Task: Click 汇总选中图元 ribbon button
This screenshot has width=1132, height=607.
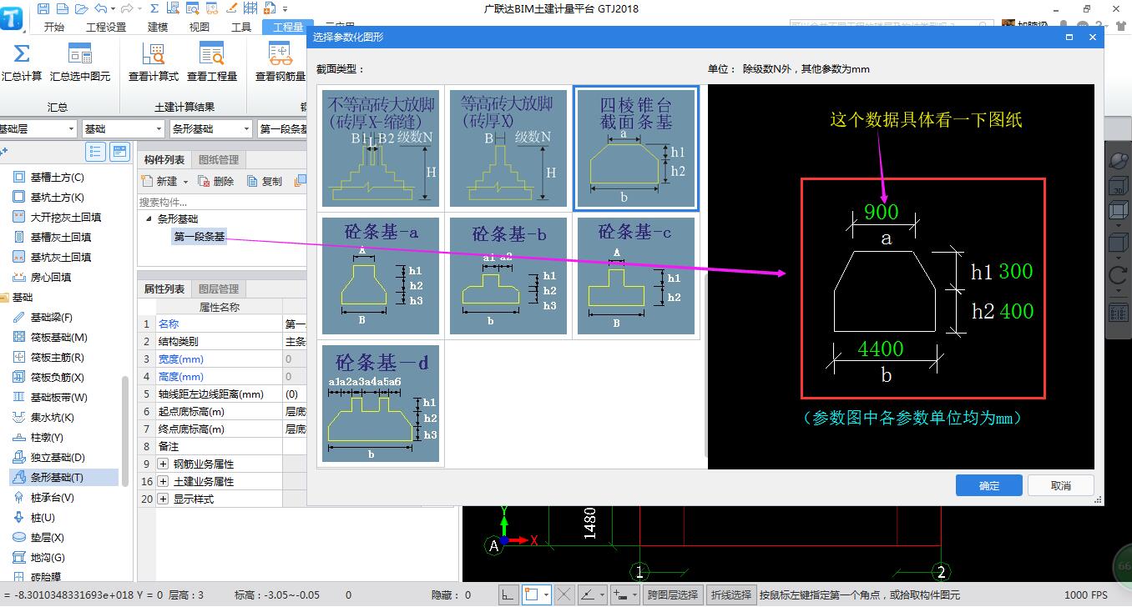Action: tap(80, 63)
